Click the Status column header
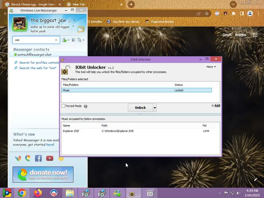 (x=192, y=85)
